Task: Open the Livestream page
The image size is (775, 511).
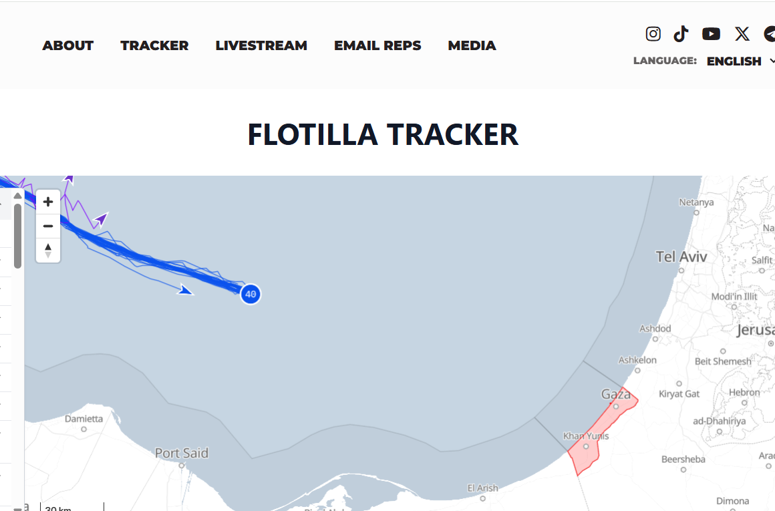Action: coord(261,45)
